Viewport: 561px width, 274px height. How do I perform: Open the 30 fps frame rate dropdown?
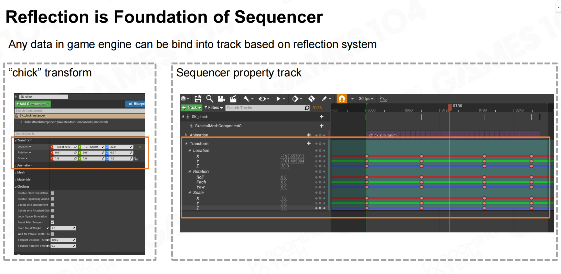366,99
